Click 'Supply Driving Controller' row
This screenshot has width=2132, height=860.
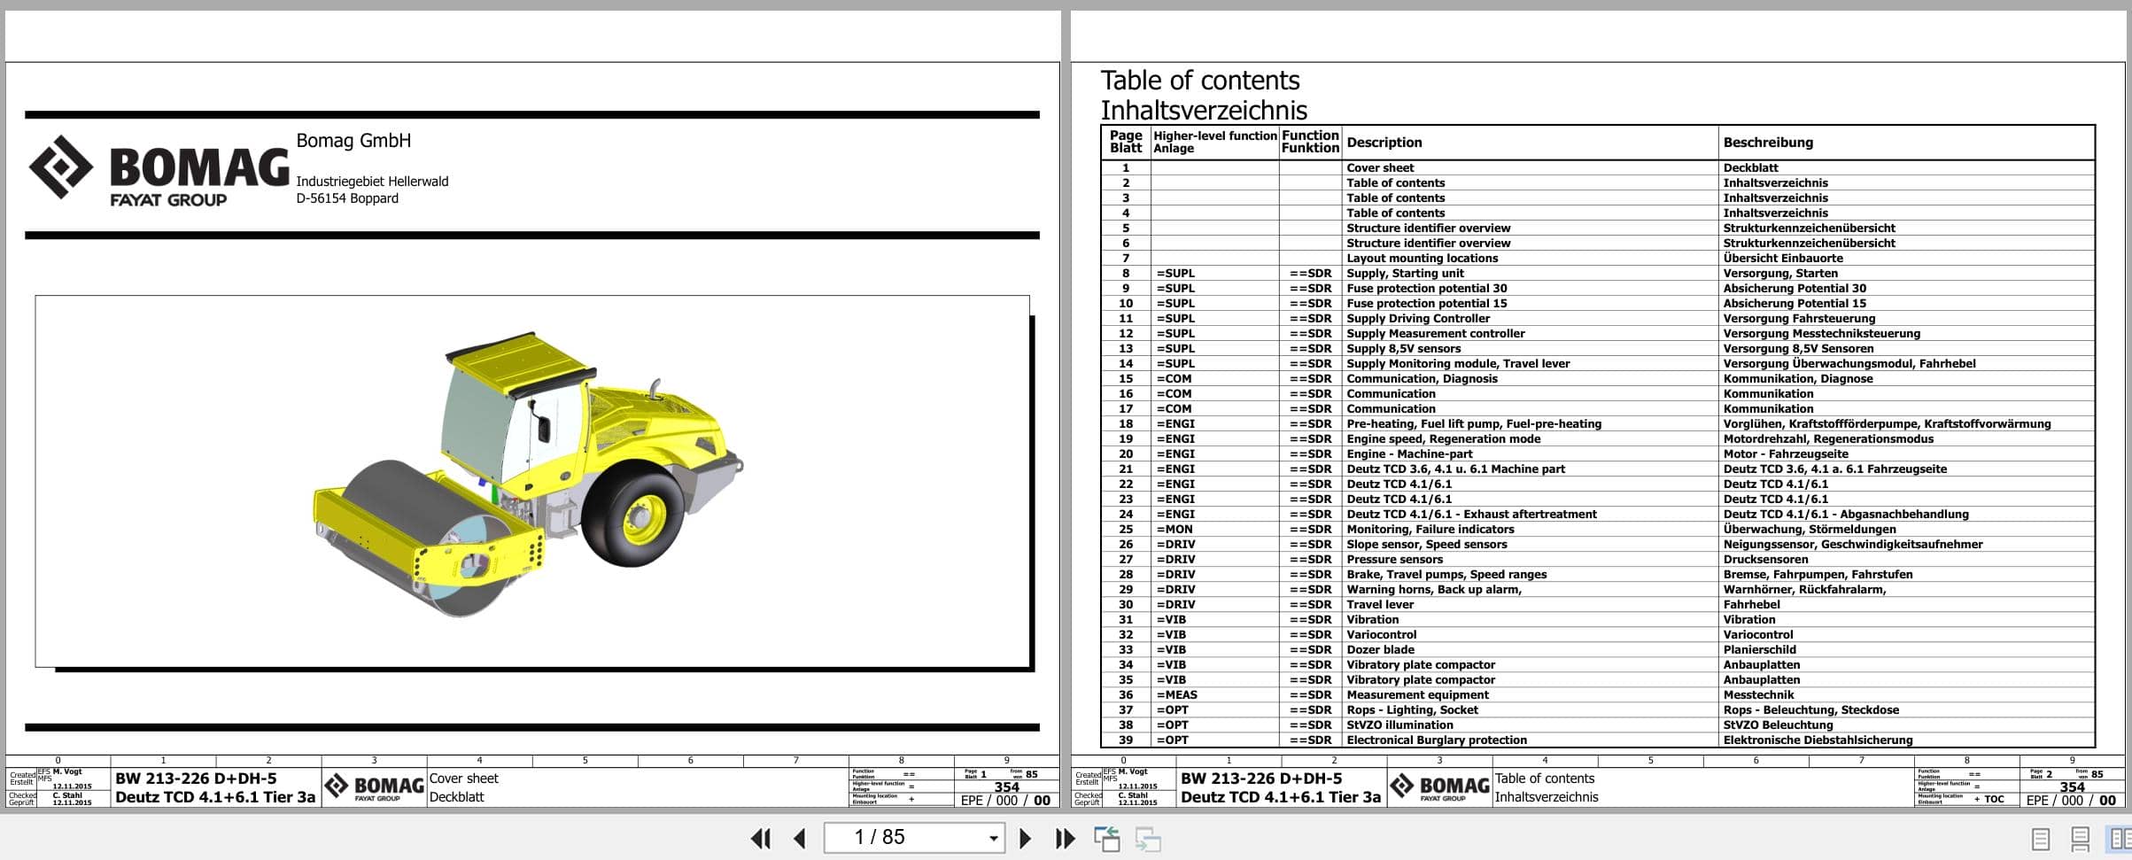point(1418,318)
